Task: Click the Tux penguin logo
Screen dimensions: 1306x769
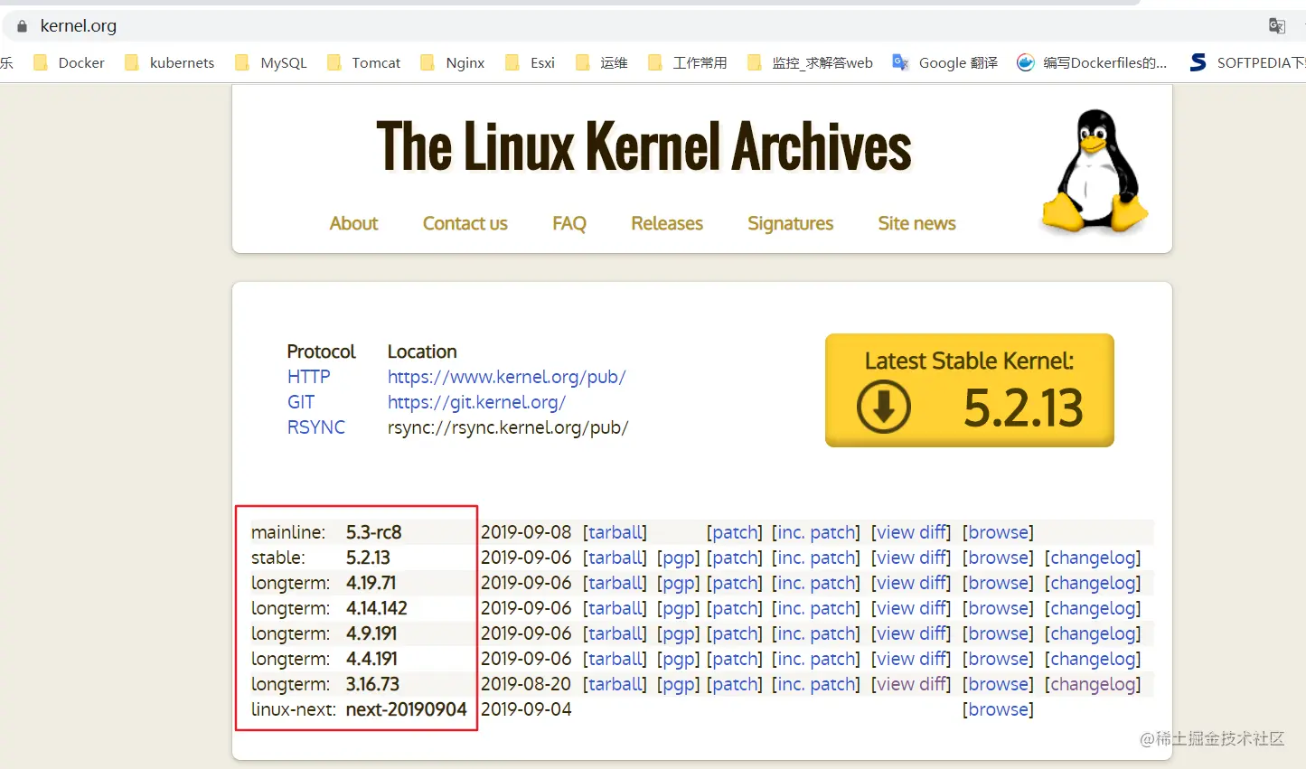Action: pyautogui.click(x=1095, y=171)
